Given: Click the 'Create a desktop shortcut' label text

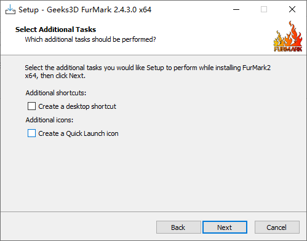Looking at the screenshot, I should [77, 106].
